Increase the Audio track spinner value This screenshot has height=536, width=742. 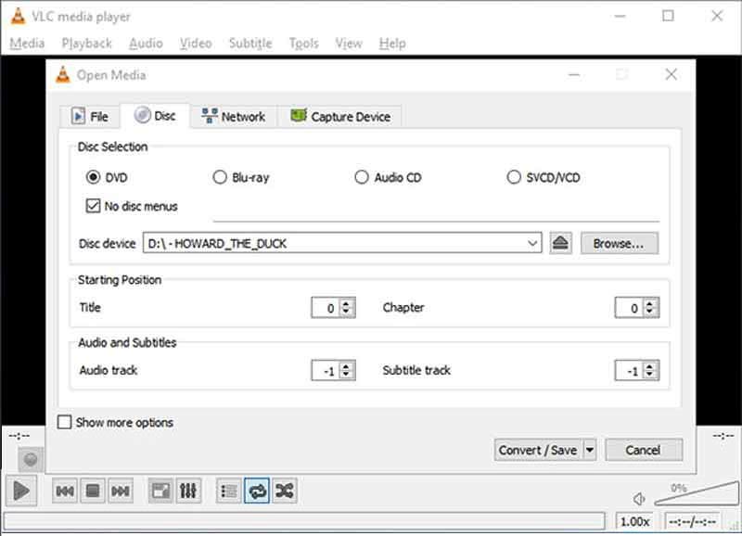(x=346, y=366)
